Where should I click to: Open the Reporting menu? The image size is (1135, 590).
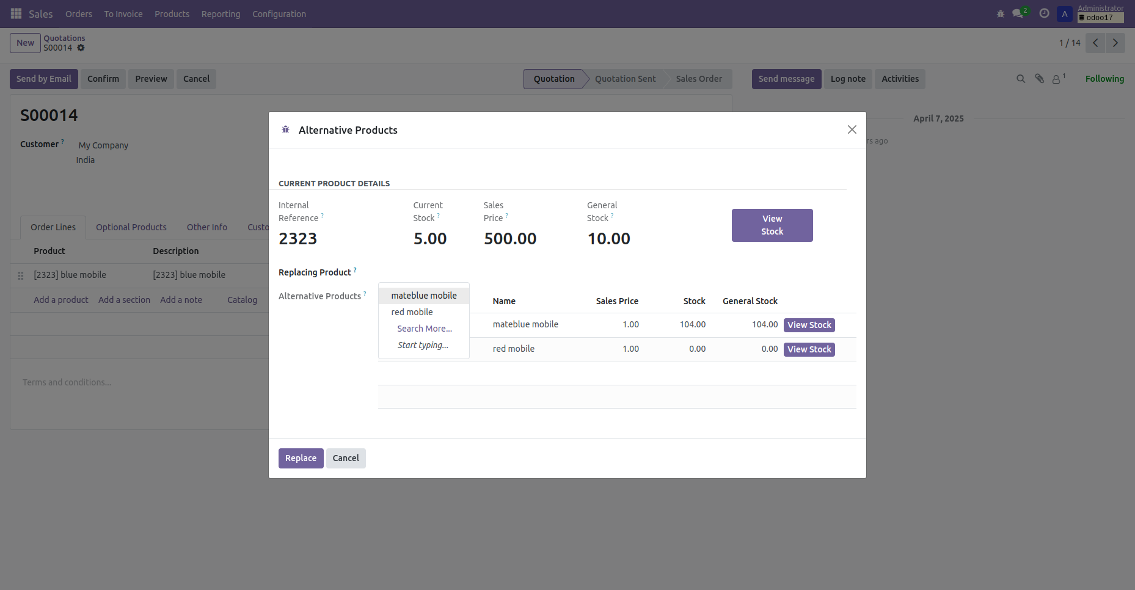(221, 14)
